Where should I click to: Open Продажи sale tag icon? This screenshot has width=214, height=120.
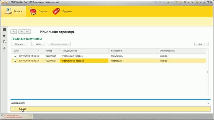[56, 11]
